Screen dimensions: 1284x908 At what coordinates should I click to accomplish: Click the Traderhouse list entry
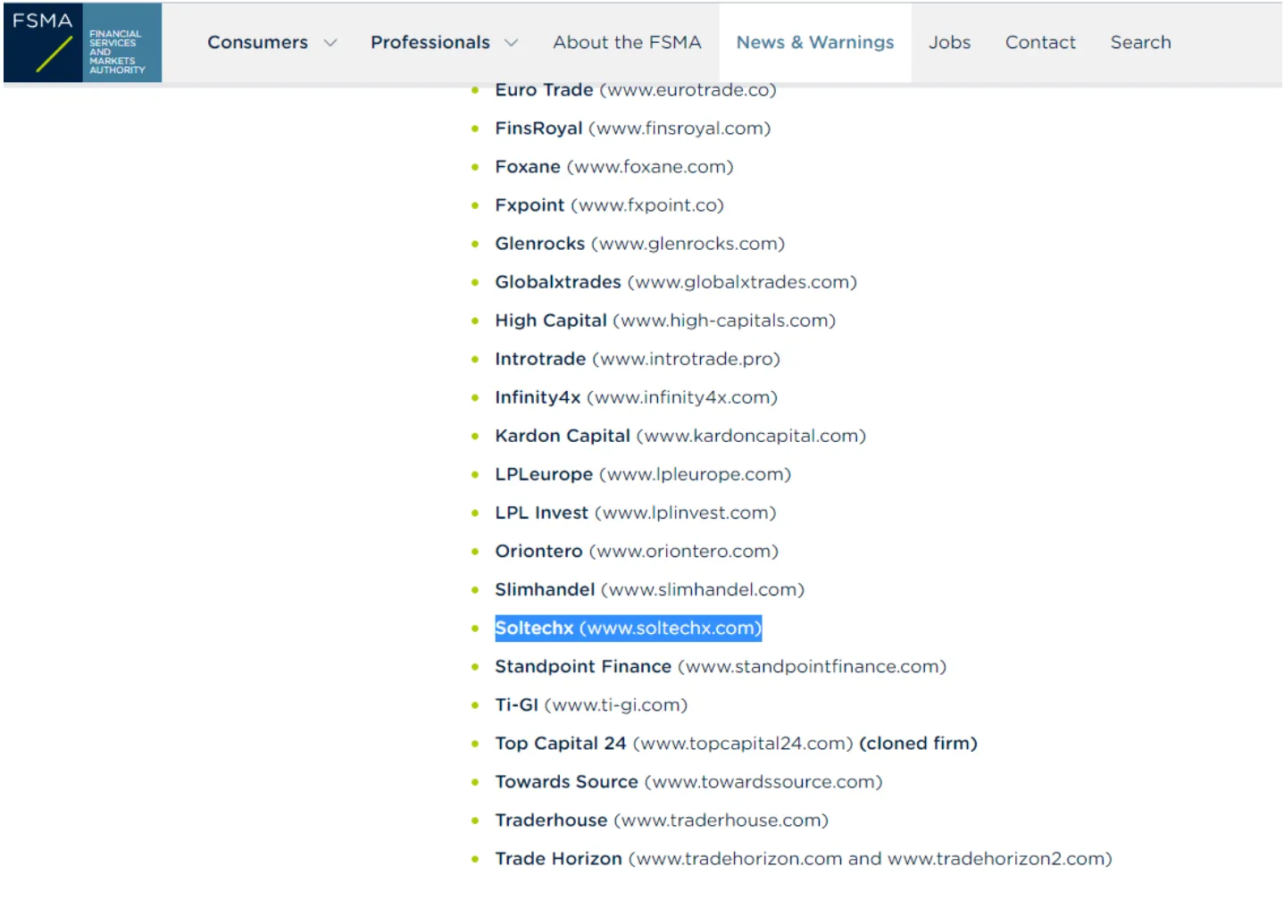(x=662, y=820)
